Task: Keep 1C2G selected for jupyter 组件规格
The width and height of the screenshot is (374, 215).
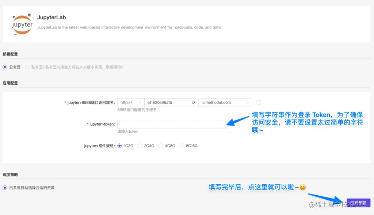Action: (120, 146)
